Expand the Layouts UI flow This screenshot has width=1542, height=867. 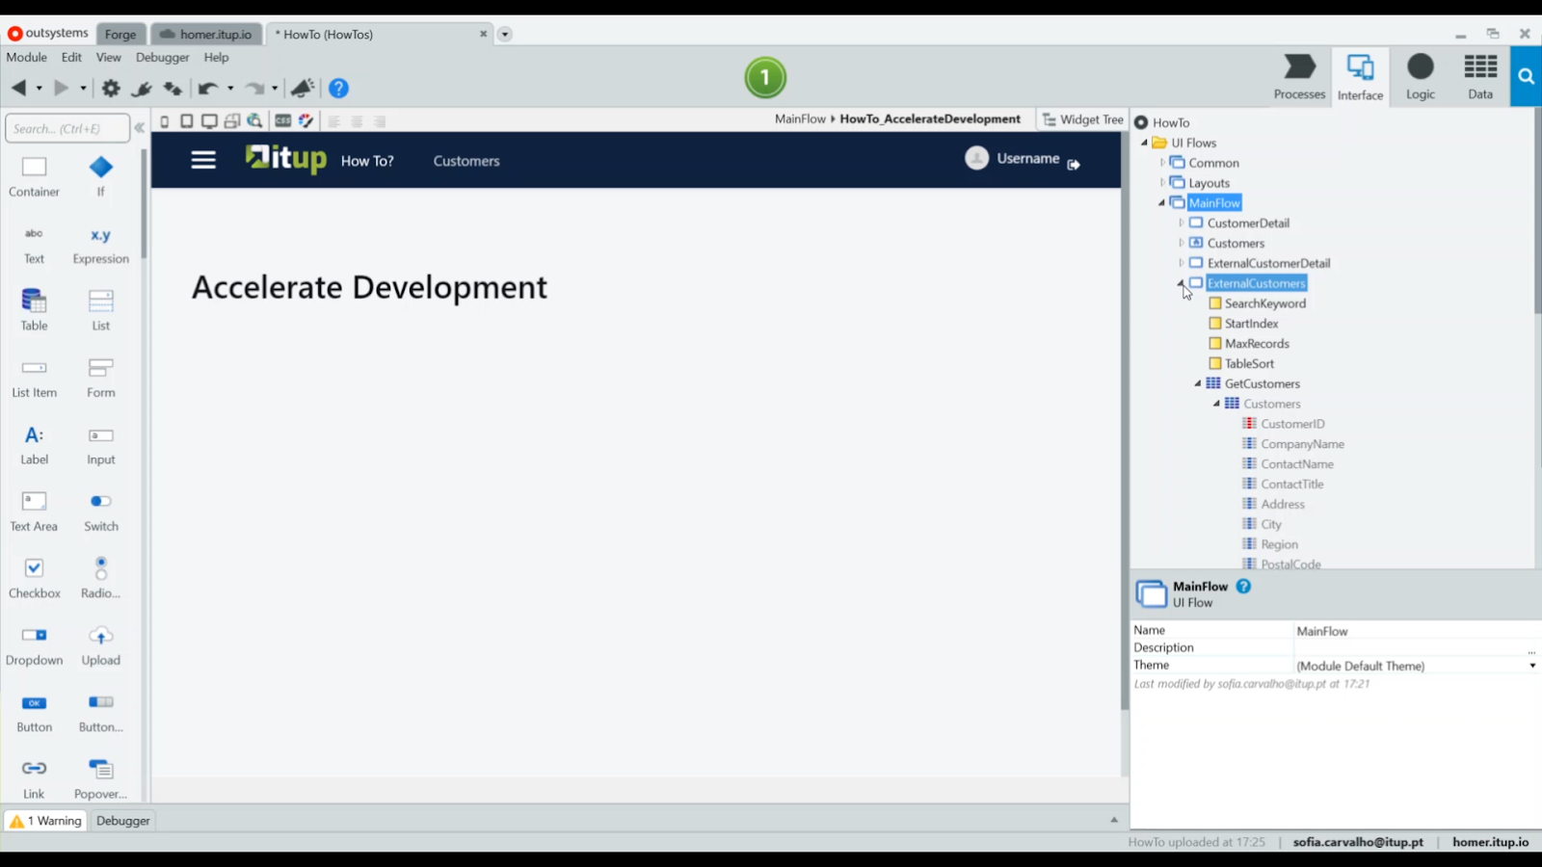click(x=1162, y=183)
